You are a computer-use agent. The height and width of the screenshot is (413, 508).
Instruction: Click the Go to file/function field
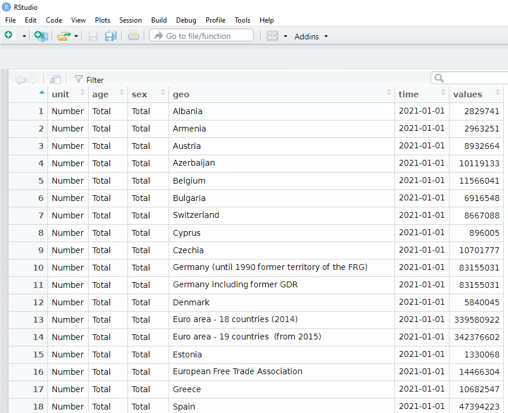pyautogui.click(x=201, y=35)
